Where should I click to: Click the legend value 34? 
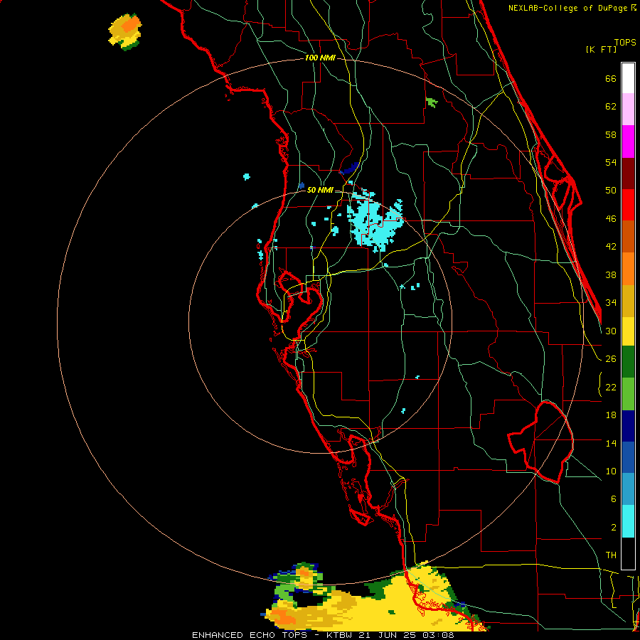(611, 303)
